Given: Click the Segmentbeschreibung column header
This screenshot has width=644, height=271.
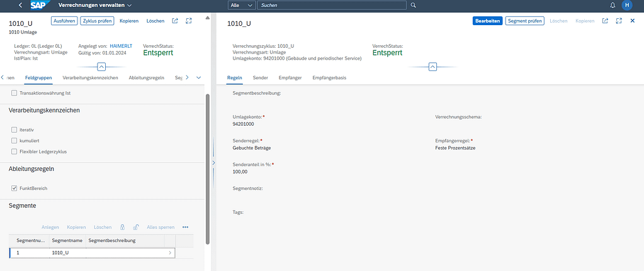Looking at the screenshot, I should [x=125, y=240].
